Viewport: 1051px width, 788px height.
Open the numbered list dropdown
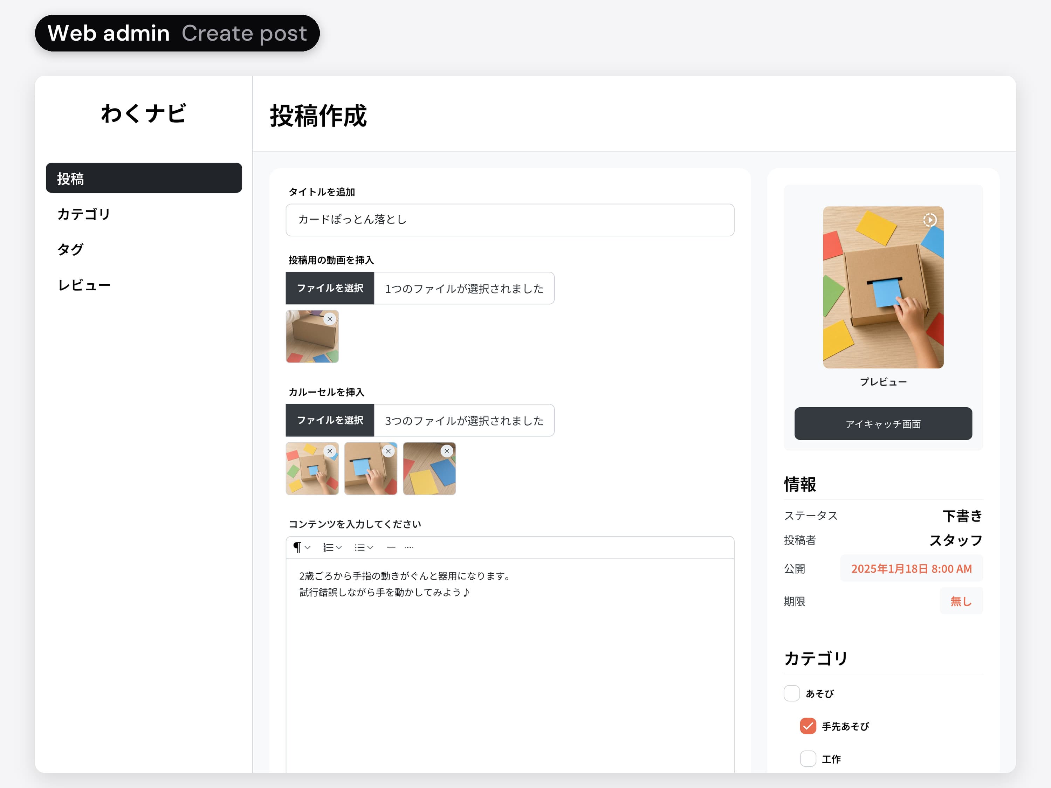(x=332, y=547)
